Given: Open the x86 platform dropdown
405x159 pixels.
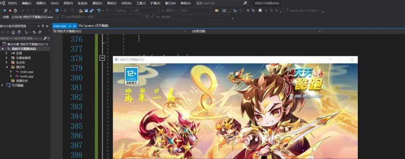Looking at the screenshot, I should 146,10.
